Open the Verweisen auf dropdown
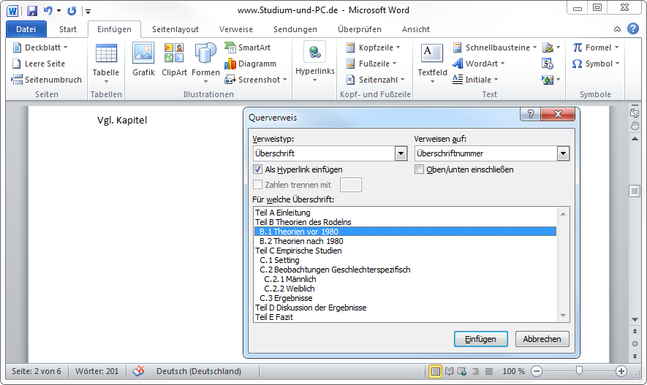 click(563, 153)
